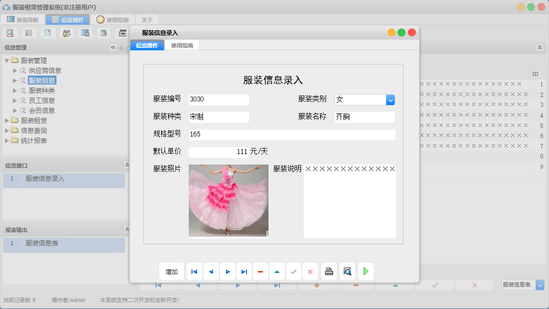
Task: Open the 服装类别 dropdown showing 女
Action: click(390, 99)
